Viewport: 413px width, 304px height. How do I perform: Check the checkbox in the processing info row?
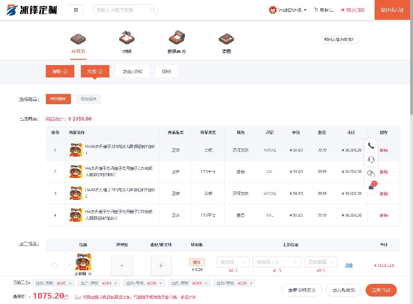pos(55,265)
